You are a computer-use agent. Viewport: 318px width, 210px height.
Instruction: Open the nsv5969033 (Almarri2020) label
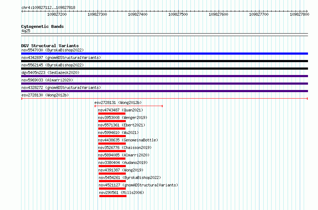click(47, 80)
